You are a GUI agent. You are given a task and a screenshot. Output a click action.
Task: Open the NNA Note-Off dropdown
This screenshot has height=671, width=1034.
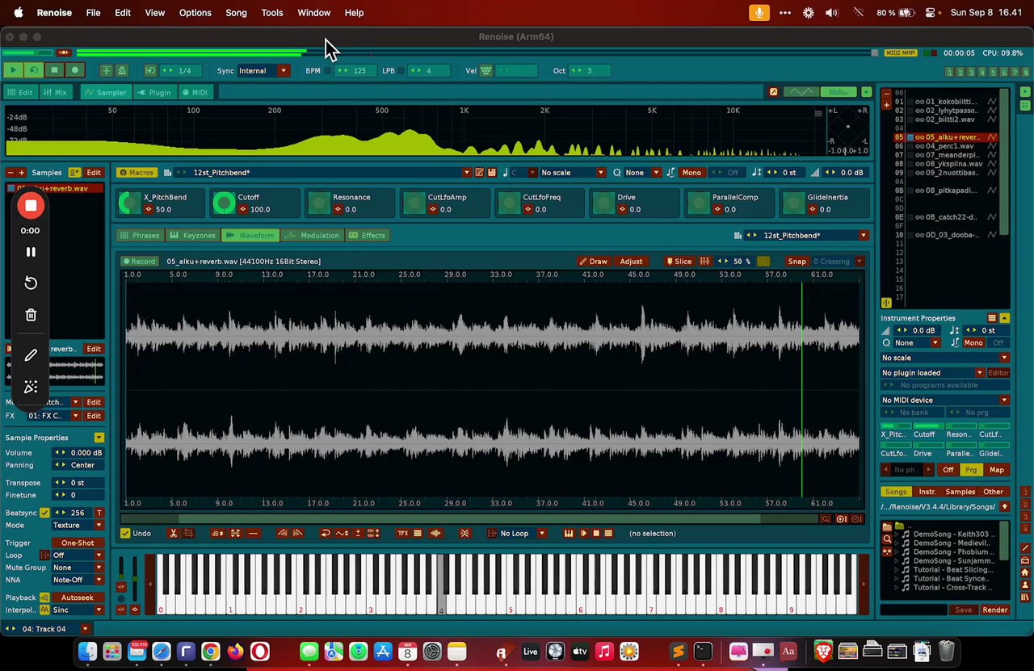(x=78, y=580)
